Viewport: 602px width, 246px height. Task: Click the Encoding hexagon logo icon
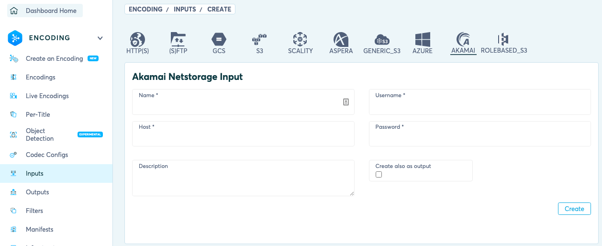[x=15, y=38]
